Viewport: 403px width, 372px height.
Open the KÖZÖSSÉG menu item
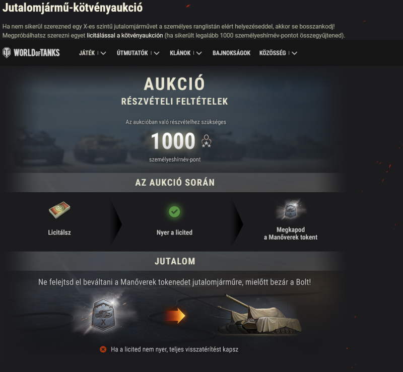click(273, 53)
